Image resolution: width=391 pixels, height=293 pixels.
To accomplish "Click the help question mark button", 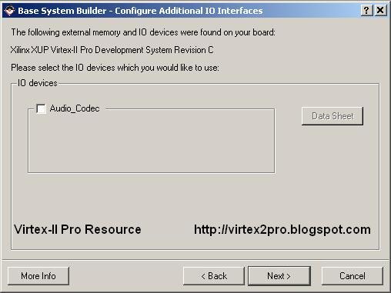I will (366, 11).
